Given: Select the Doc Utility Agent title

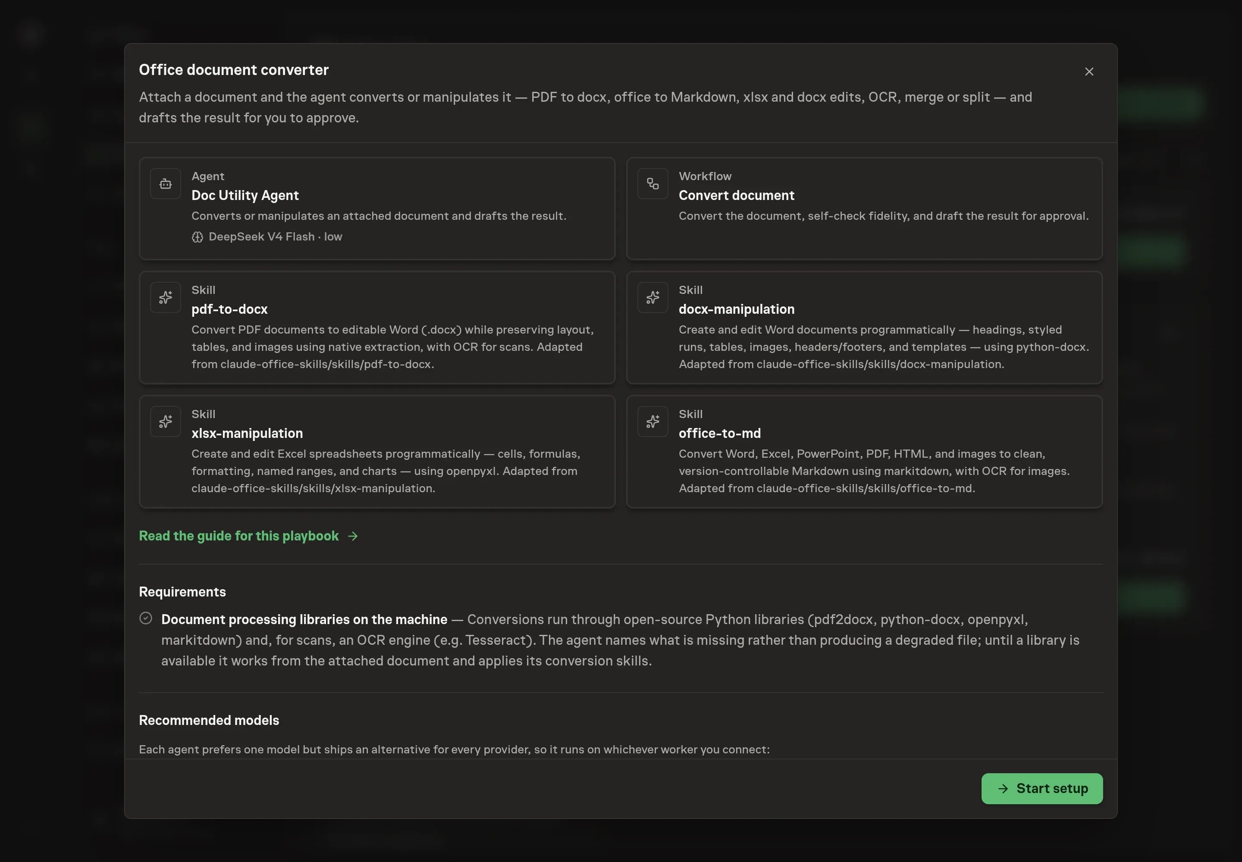Looking at the screenshot, I should click(245, 195).
